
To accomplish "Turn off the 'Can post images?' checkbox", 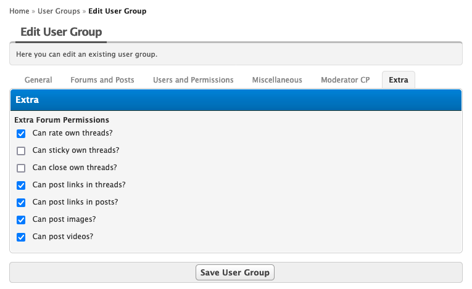I will pyautogui.click(x=21, y=219).
